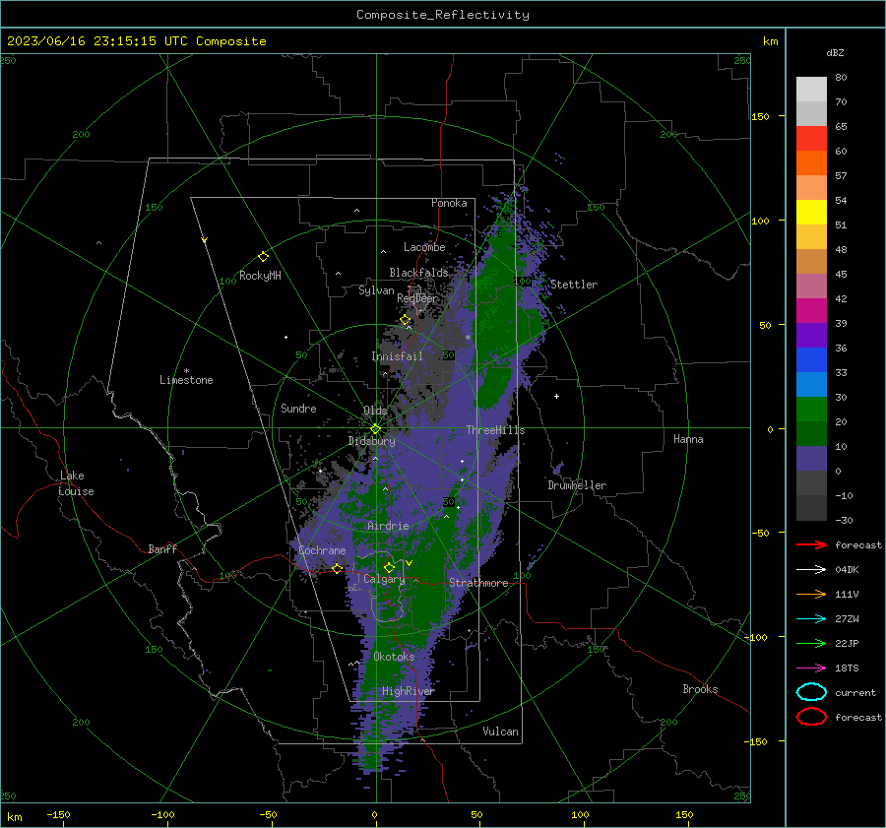Click the yellow diamond marker below Cochrane
Image resolution: width=886 pixels, height=828 pixels.
click(x=337, y=569)
